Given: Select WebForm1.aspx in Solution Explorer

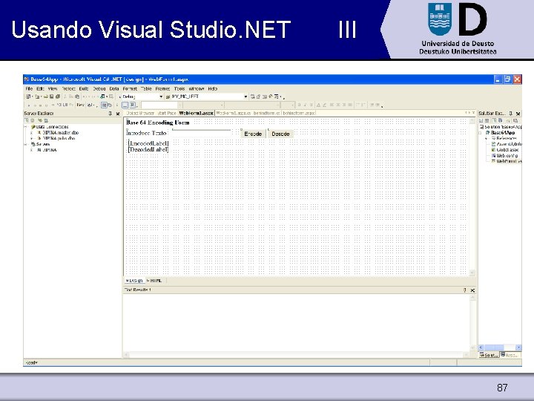Looking at the screenshot, I should tap(509, 161).
